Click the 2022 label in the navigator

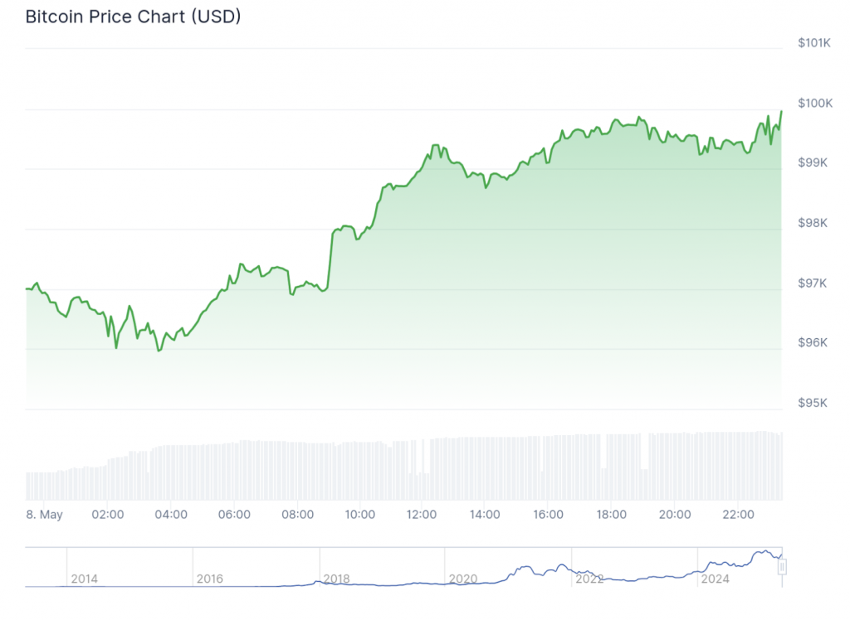click(589, 579)
